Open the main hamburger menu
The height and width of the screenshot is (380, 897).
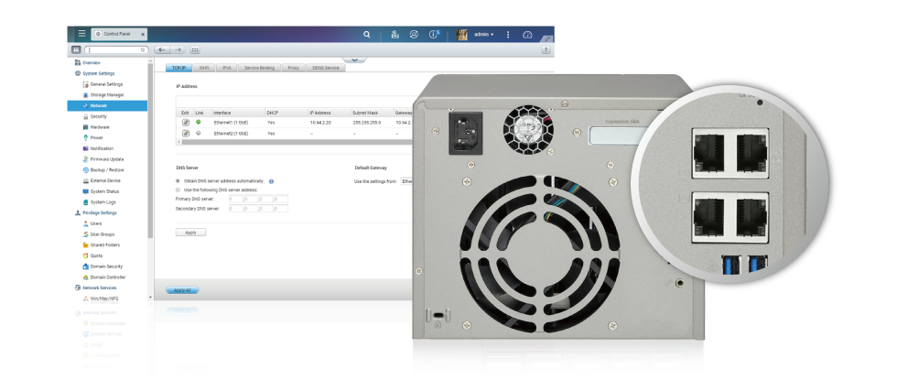pyautogui.click(x=81, y=34)
